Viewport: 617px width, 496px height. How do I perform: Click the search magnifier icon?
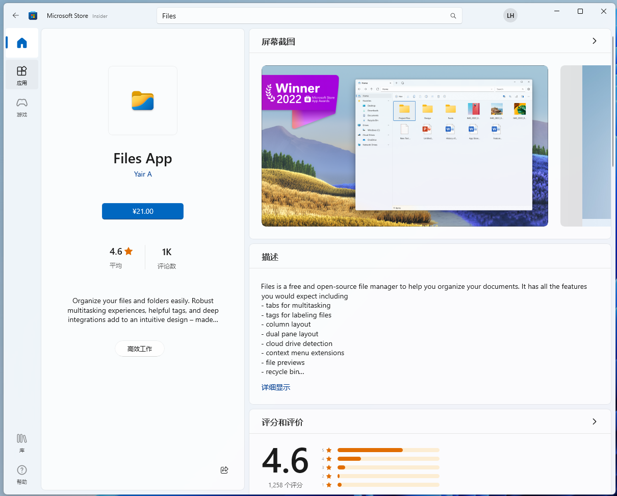[x=453, y=16]
